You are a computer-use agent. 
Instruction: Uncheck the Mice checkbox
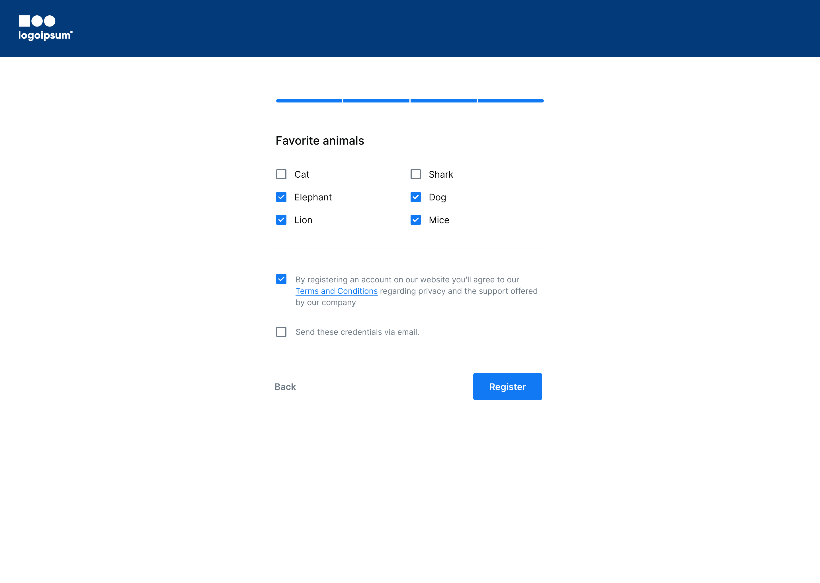click(x=415, y=220)
